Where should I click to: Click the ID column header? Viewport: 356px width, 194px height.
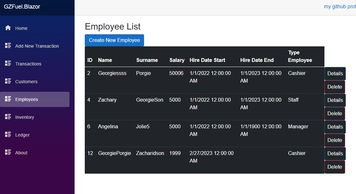pyautogui.click(x=90, y=60)
